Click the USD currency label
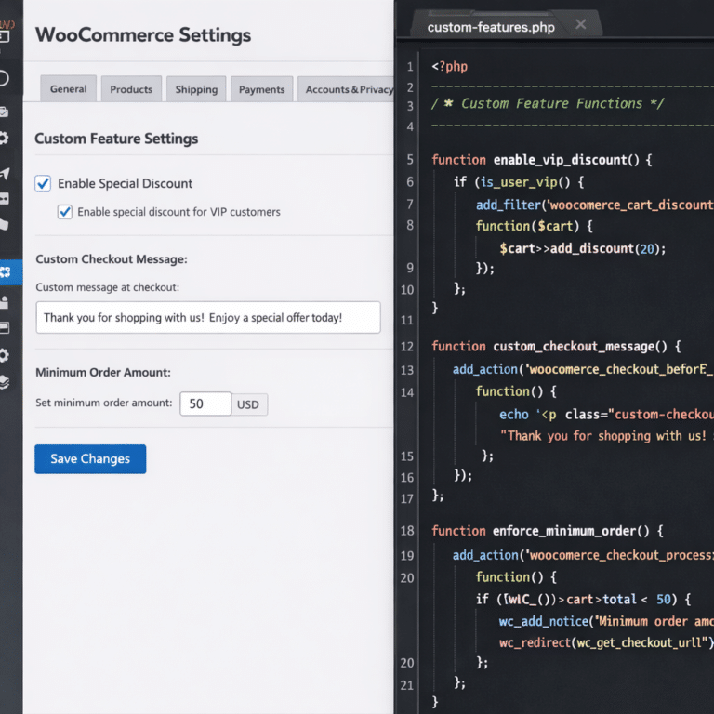Viewport: 714px width, 714px height. coord(248,404)
